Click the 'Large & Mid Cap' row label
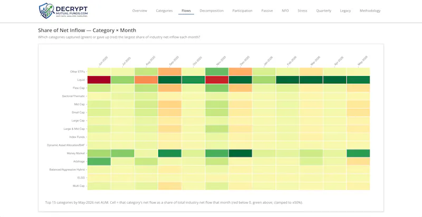Viewport: 422px width, 217px height. pyautogui.click(x=74, y=129)
